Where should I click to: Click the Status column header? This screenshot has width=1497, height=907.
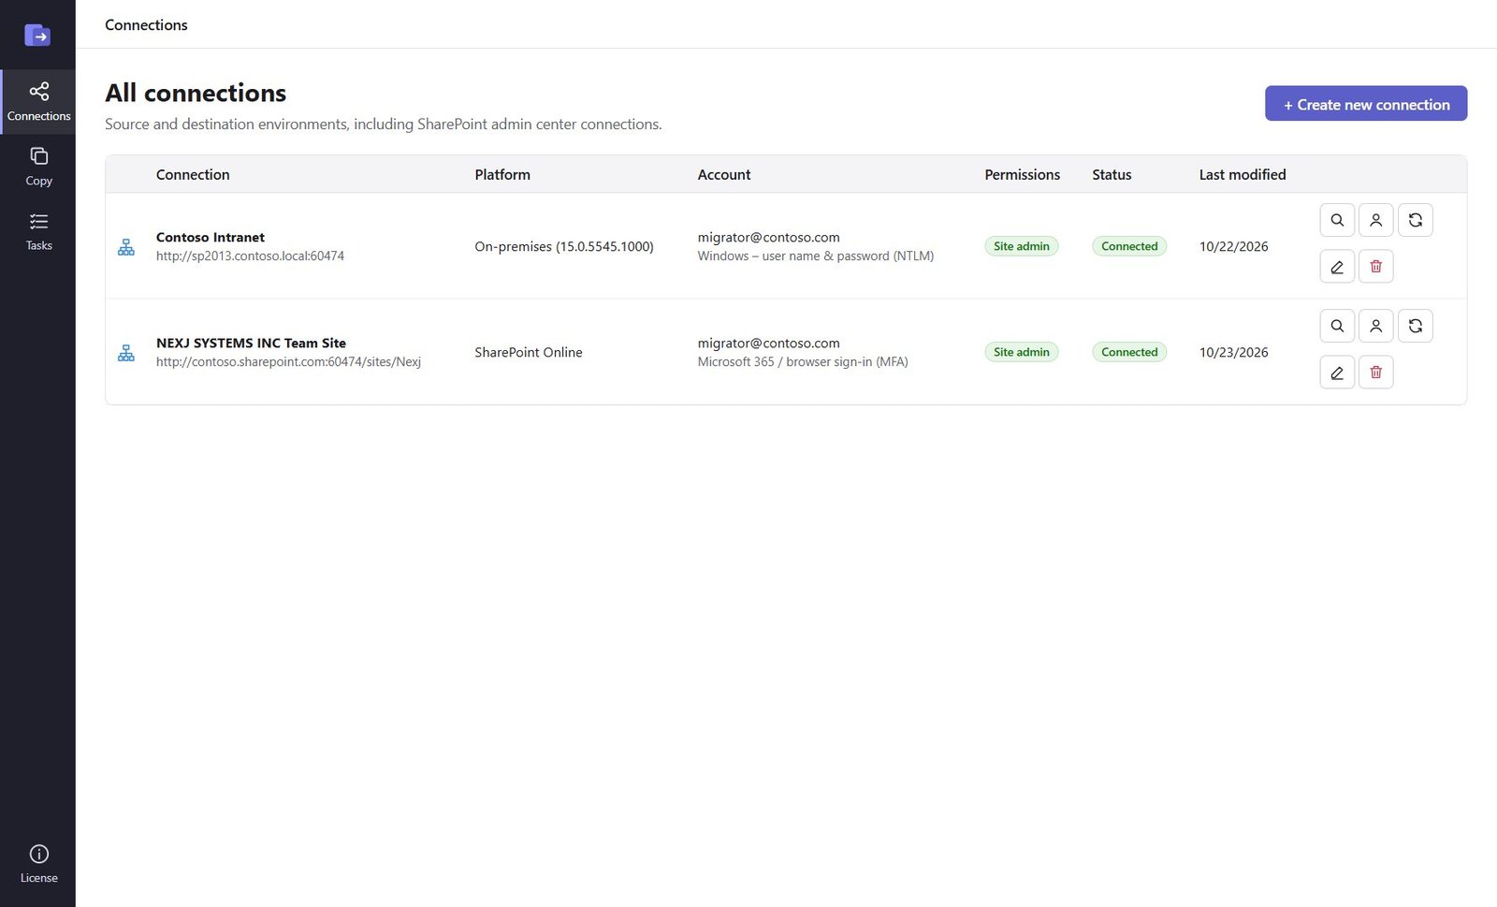1112,174
